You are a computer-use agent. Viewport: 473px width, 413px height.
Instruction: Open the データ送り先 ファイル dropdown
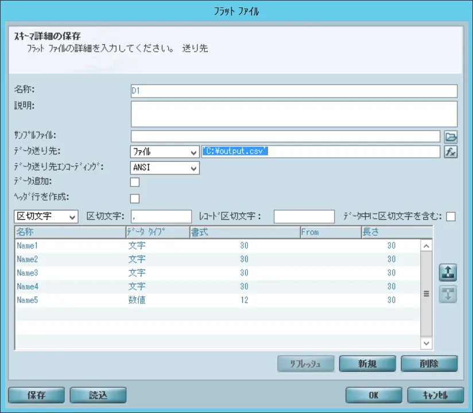165,152
